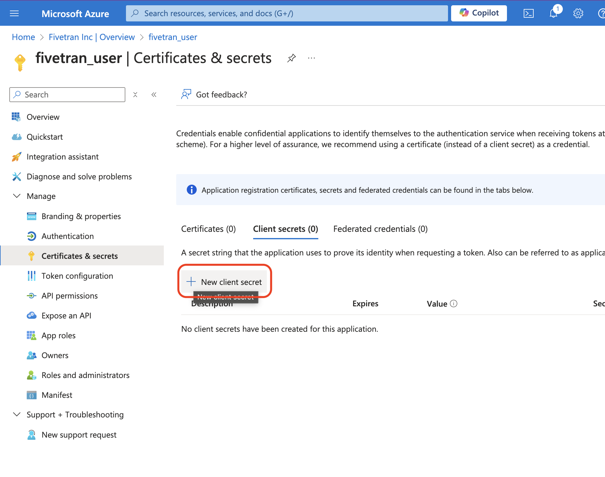This screenshot has width=605, height=477.
Task: Click the Roles and administrators icon
Action: [31, 375]
